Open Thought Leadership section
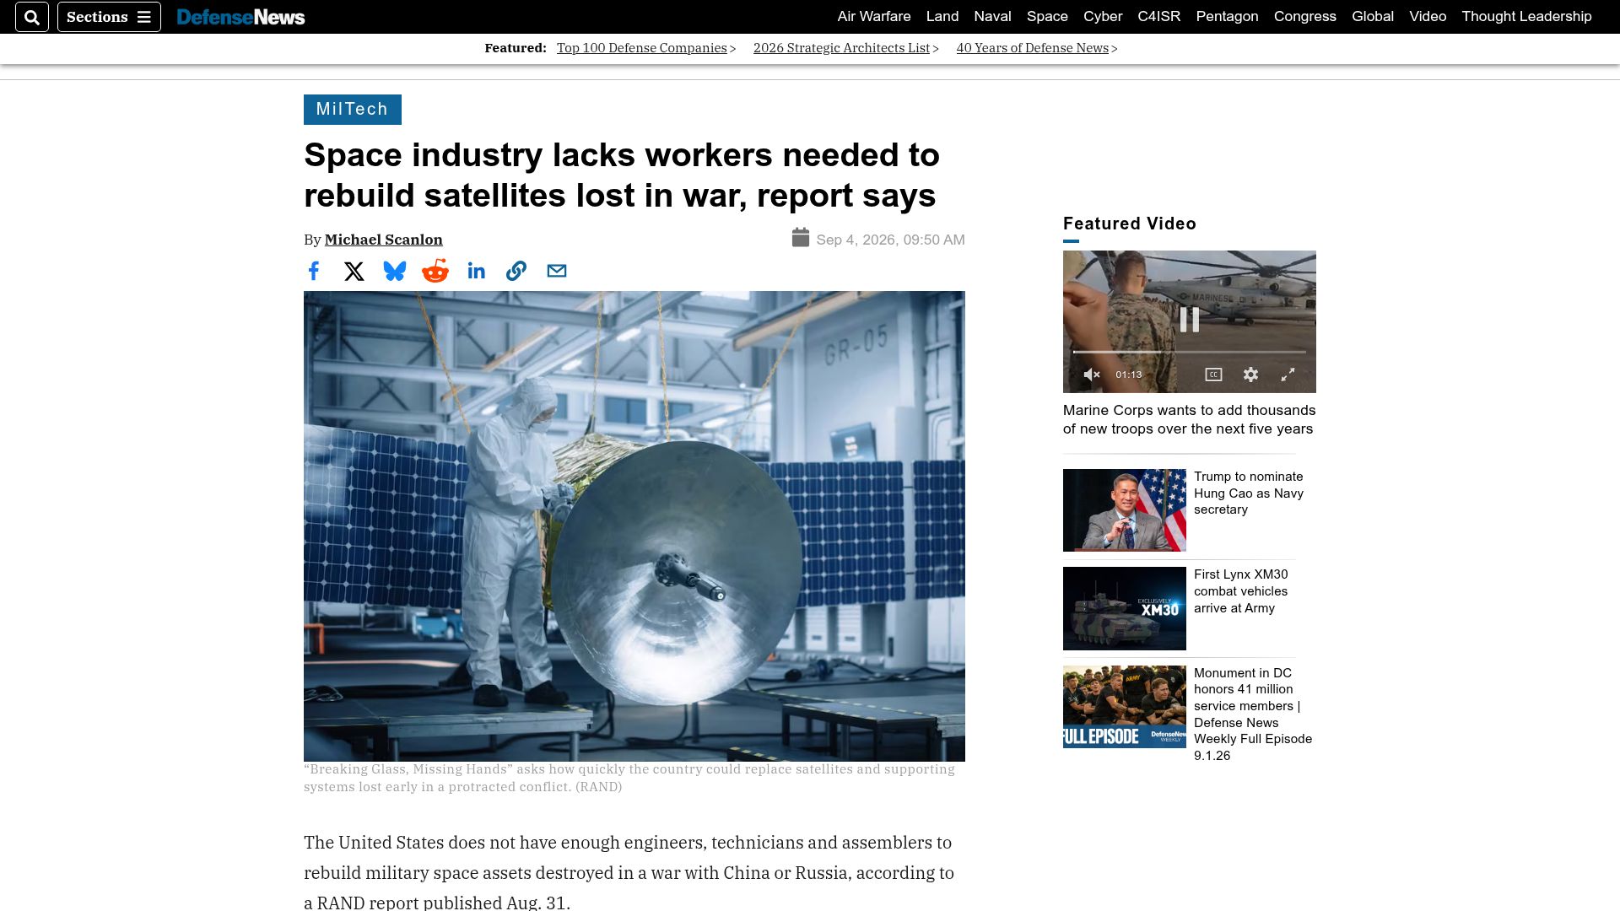The height and width of the screenshot is (911, 1620). 1526,16
